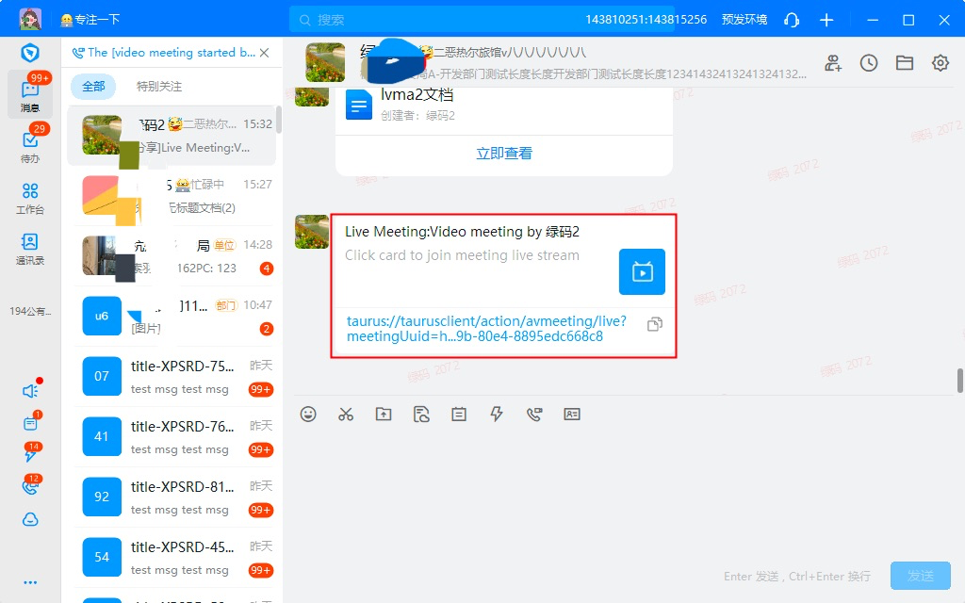The height and width of the screenshot is (603, 965).
Task: Start a call from the chat toolbar
Action: click(534, 414)
